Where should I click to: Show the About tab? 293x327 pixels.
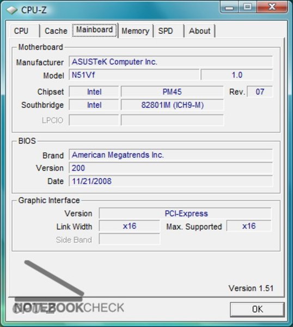(x=200, y=31)
